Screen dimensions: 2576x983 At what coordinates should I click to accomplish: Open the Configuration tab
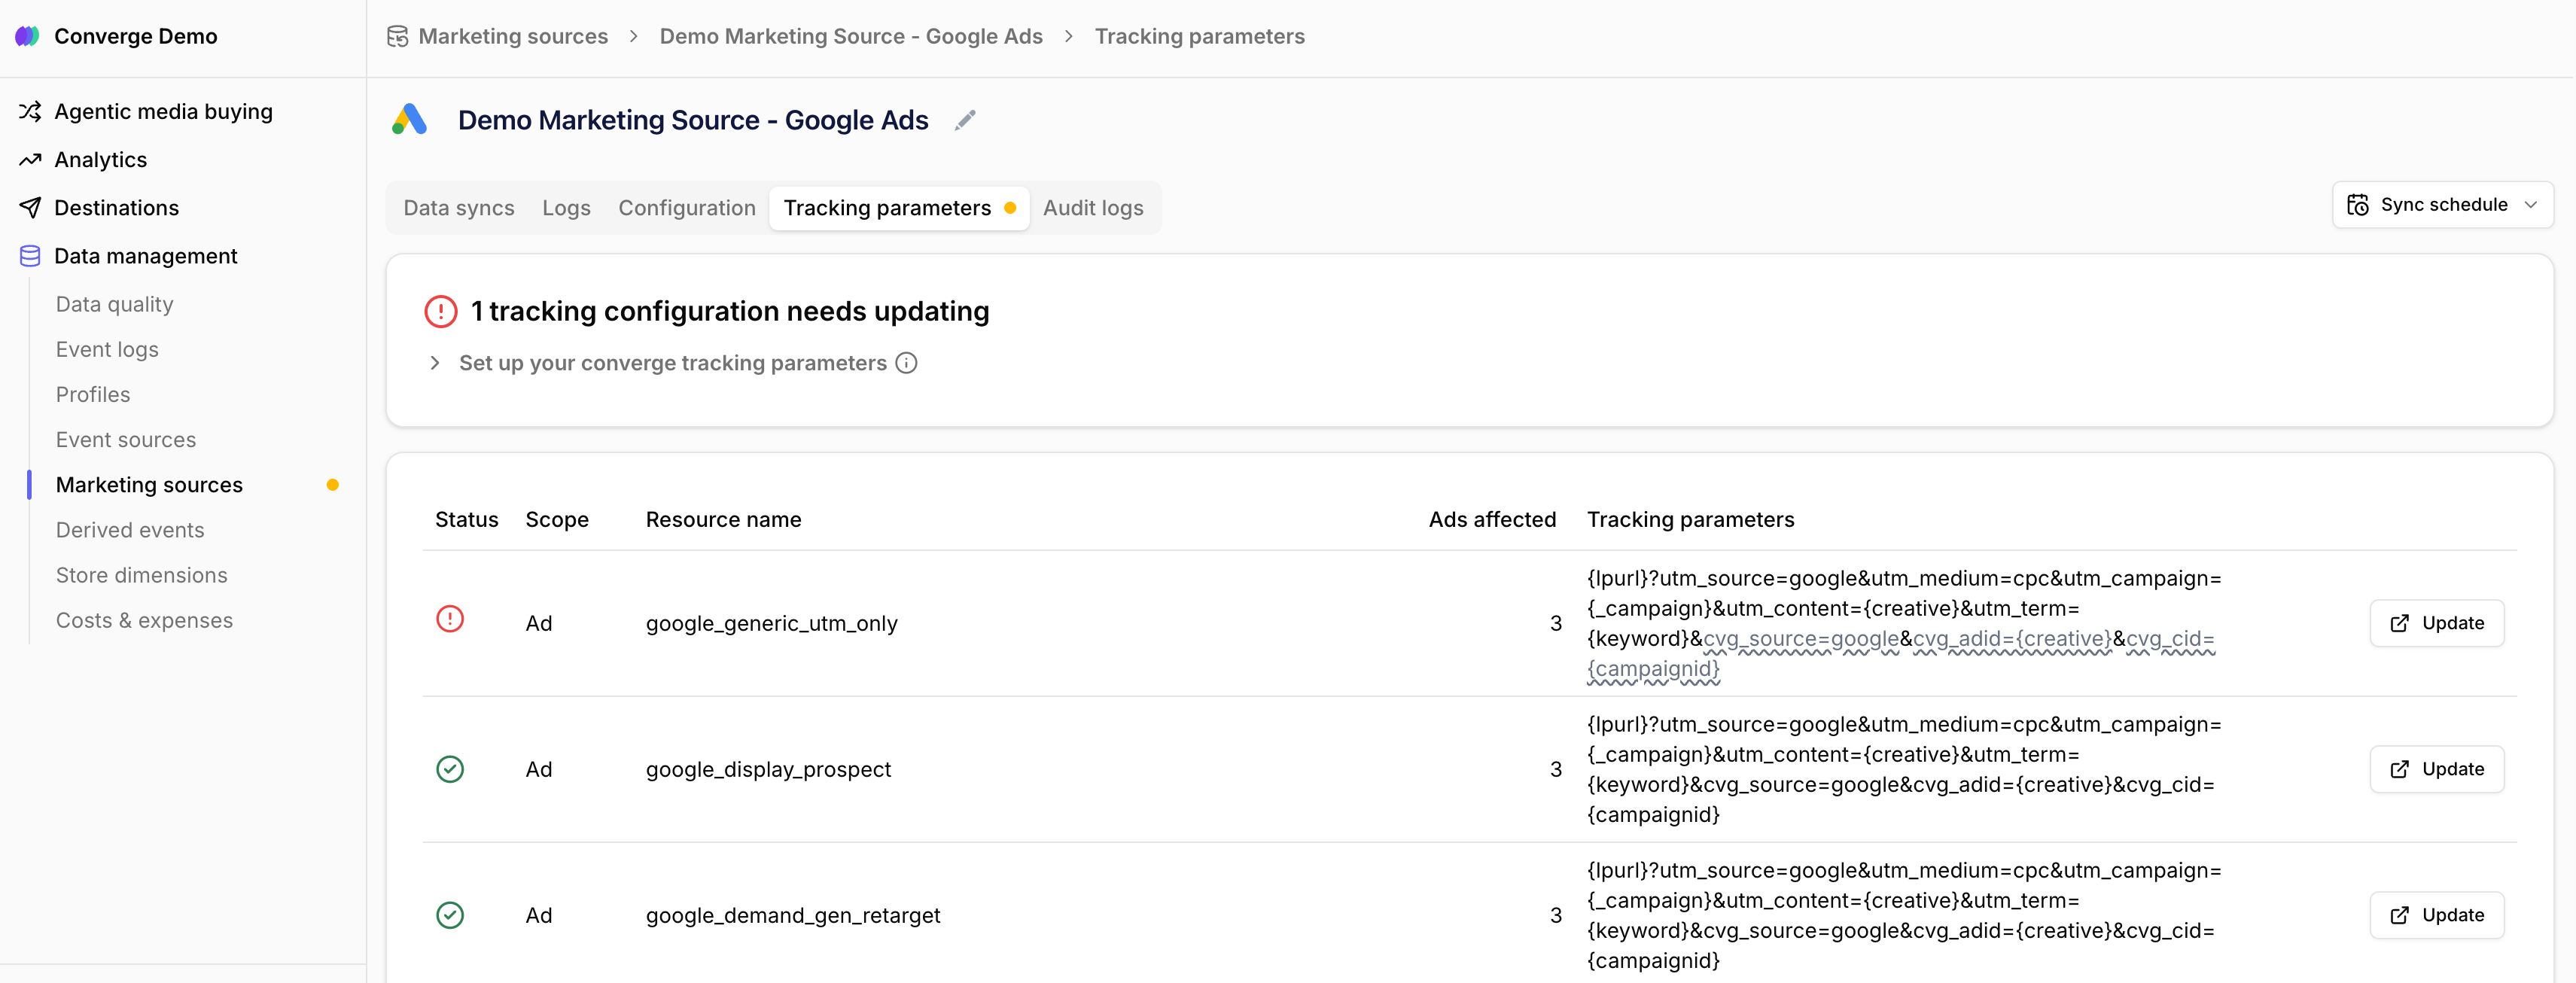[687, 208]
